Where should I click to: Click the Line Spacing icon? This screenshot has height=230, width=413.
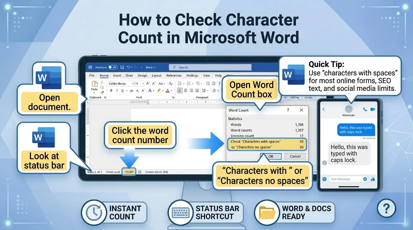point(204,90)
